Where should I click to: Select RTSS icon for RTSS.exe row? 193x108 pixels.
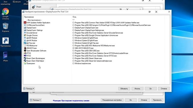pyautogui.click(x=25, y=56)
